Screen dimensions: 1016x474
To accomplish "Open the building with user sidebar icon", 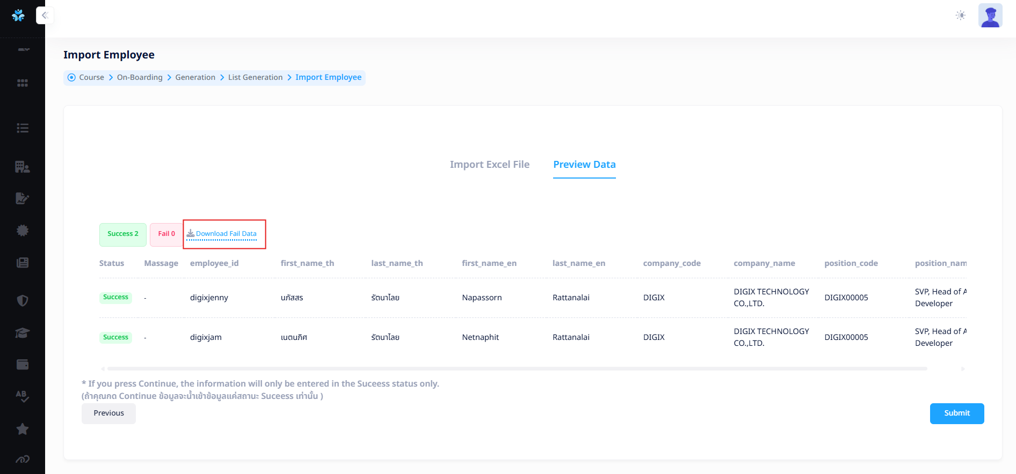I will 23,167.
